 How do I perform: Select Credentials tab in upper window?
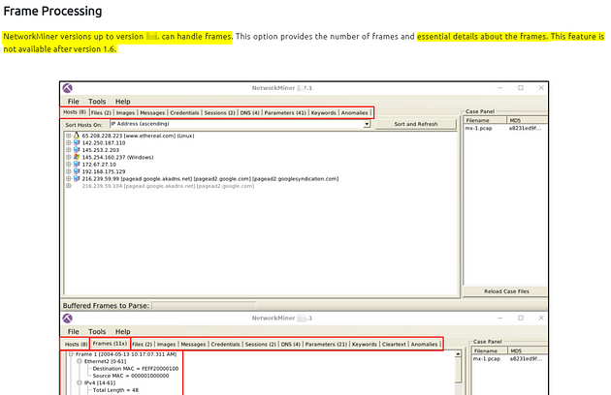coord(184,113)
